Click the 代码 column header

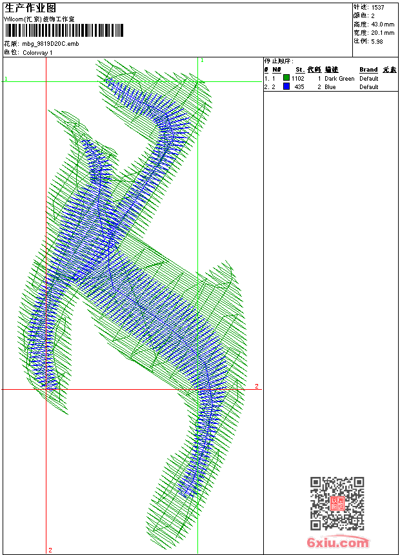tap(314, 70)
